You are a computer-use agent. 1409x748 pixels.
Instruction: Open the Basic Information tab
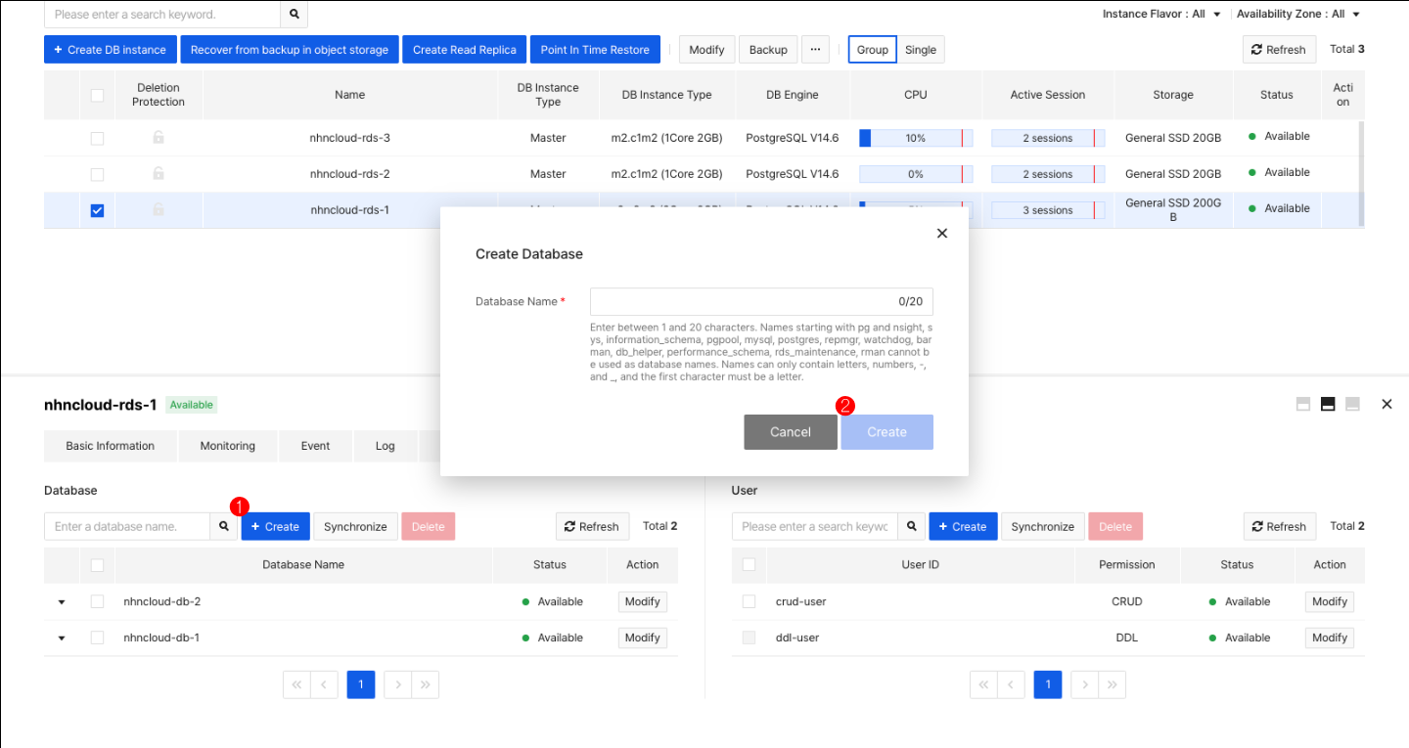[x=111, y=446]
